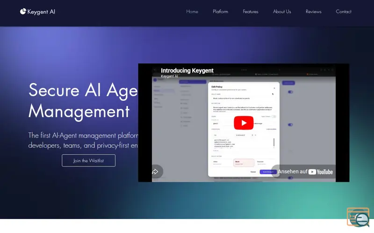Image resolution: width=374 pixels, height=233 pixels.
Task: Open the Keygent AI channel name link
Action: pos(169,76)
